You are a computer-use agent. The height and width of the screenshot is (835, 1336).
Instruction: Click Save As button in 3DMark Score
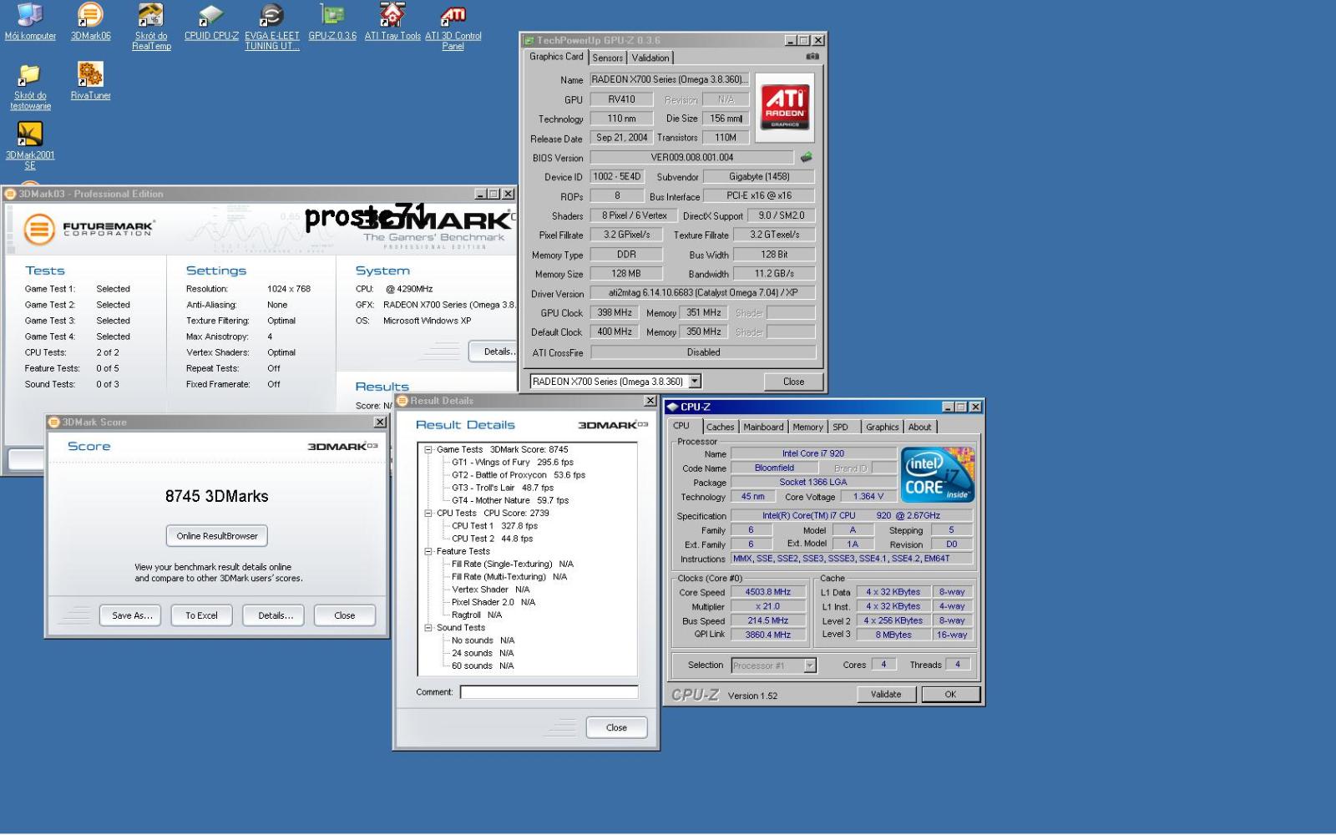click(132, 615)
